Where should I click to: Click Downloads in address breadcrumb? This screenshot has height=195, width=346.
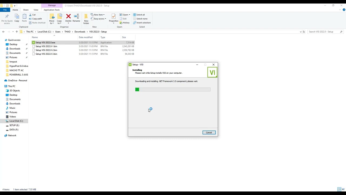pyautogui.click(x=80, y=32)
